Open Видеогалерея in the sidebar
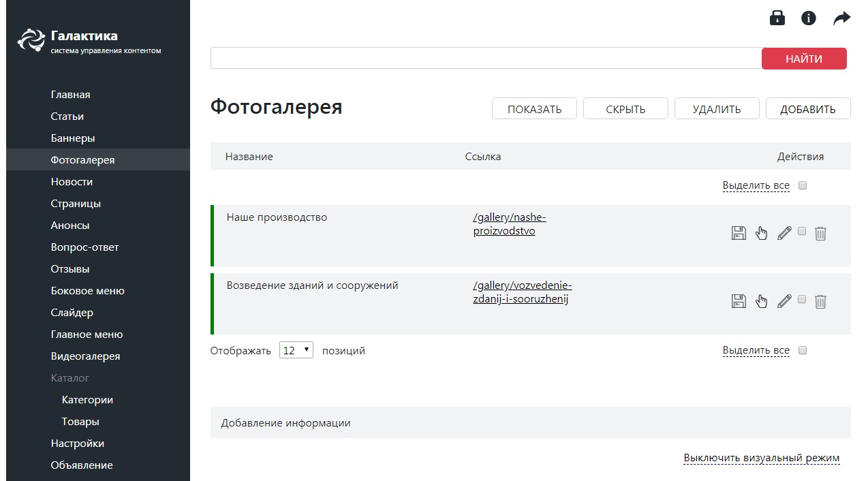The width and height of the screenshot is (868, 481). click(x=85, y=356)
